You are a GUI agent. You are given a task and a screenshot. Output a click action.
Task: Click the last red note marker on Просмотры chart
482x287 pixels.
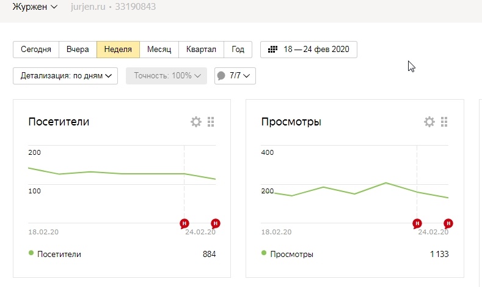(448, 223)
